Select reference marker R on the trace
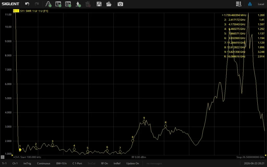Image resolution: width=267 pixels, height=167 pixels. (166, 126)
